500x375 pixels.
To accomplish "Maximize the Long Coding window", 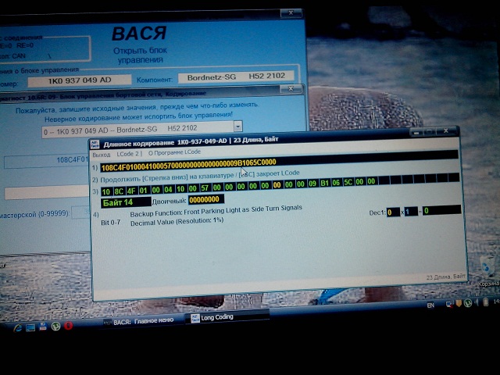I will 430,132.
